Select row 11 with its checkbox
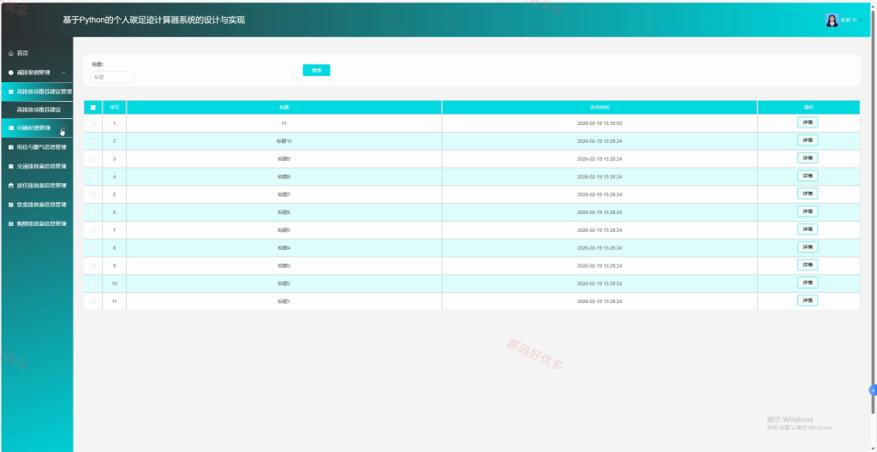The image size is (877, 452). 93,301
